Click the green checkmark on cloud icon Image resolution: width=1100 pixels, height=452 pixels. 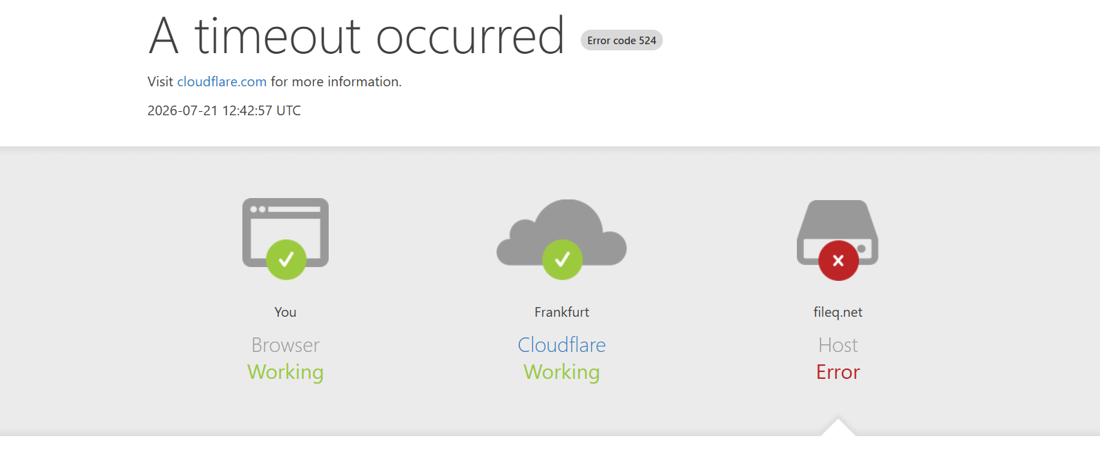tap(562, 259)
